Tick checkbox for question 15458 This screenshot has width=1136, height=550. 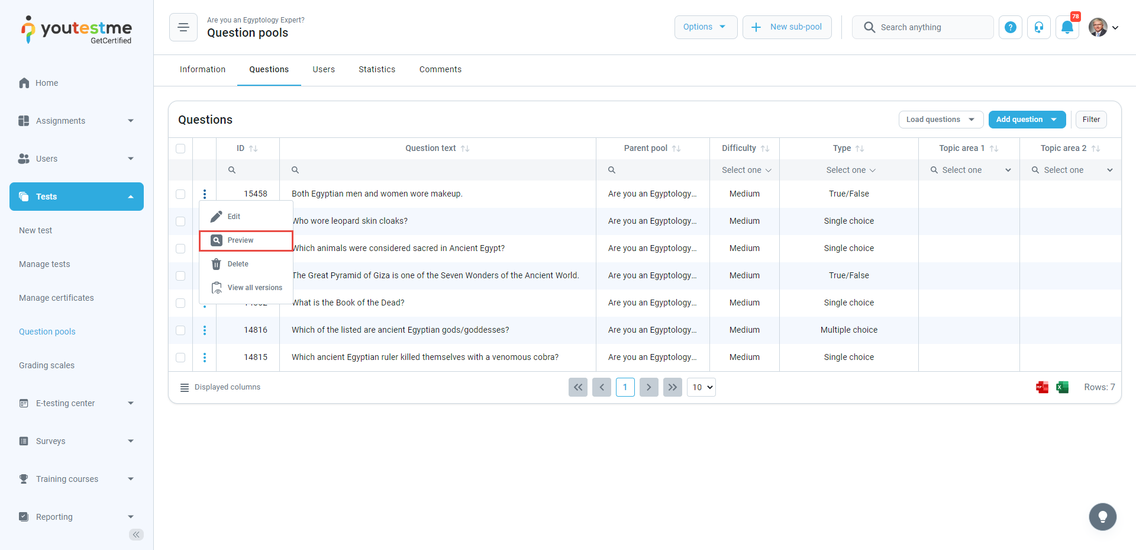click(180, 194)
